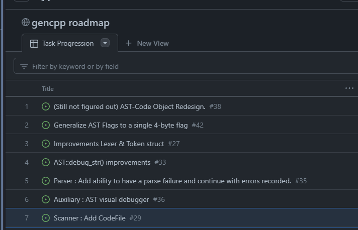Add a New View tab

pyautogui.click(x=147, y=43)
